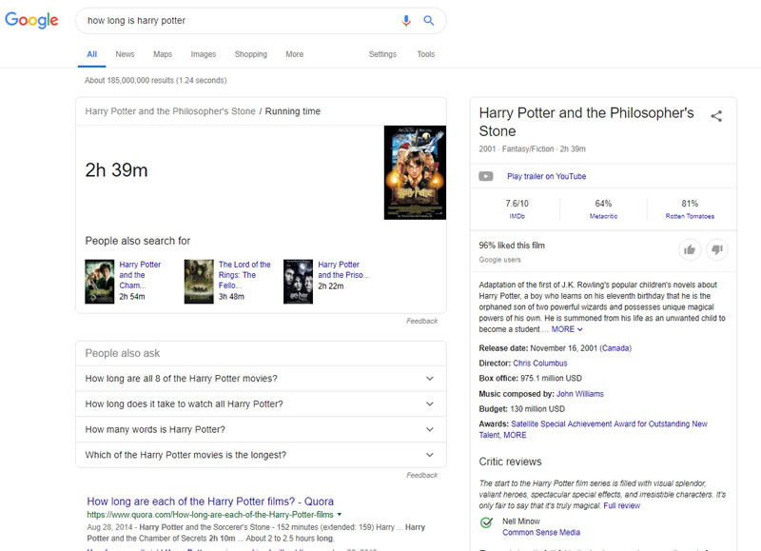The width and height of the screenshot is (761, 551).
Task: Expand 'How long are all 8' question
Action: click(x=261, y=379)
